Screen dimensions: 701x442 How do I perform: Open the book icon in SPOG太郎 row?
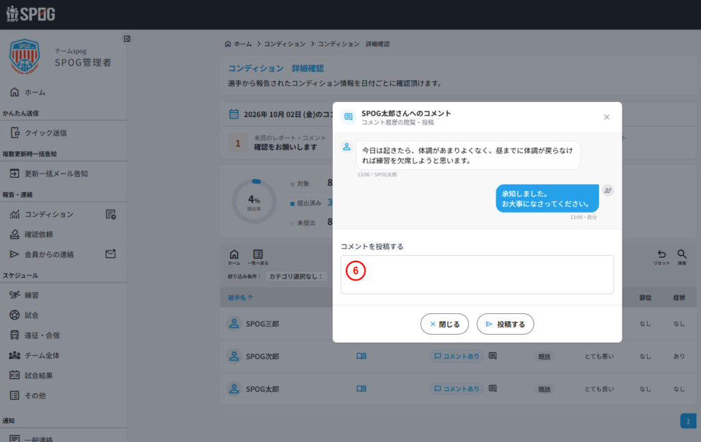(x=361, y=389)
